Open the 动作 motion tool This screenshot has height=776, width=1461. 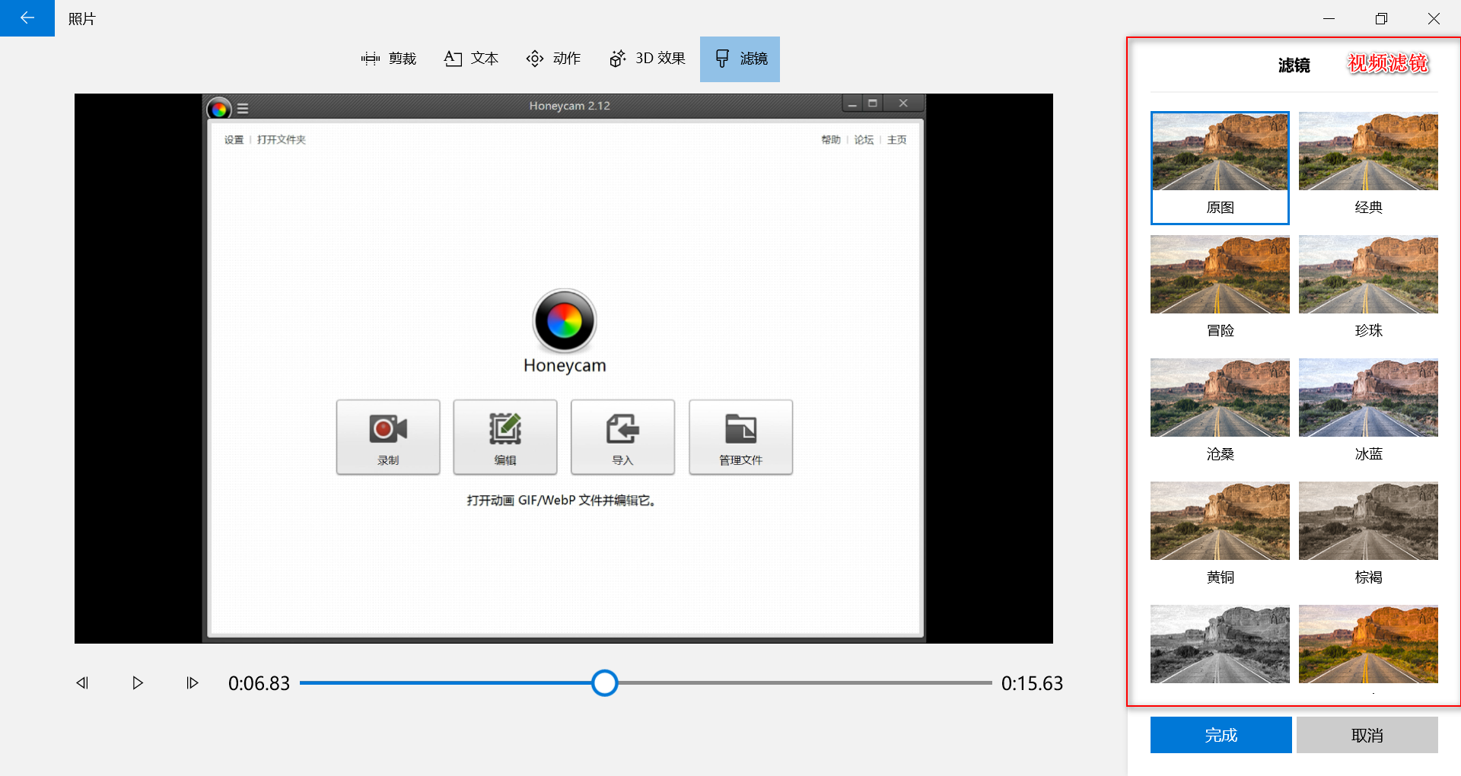point(553,59)
